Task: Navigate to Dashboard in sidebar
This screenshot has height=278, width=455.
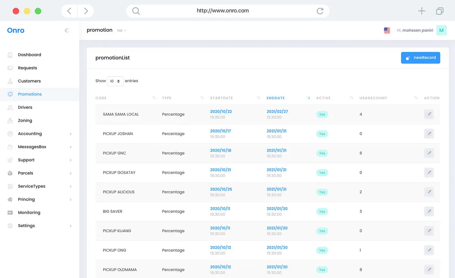Action: 29,55
